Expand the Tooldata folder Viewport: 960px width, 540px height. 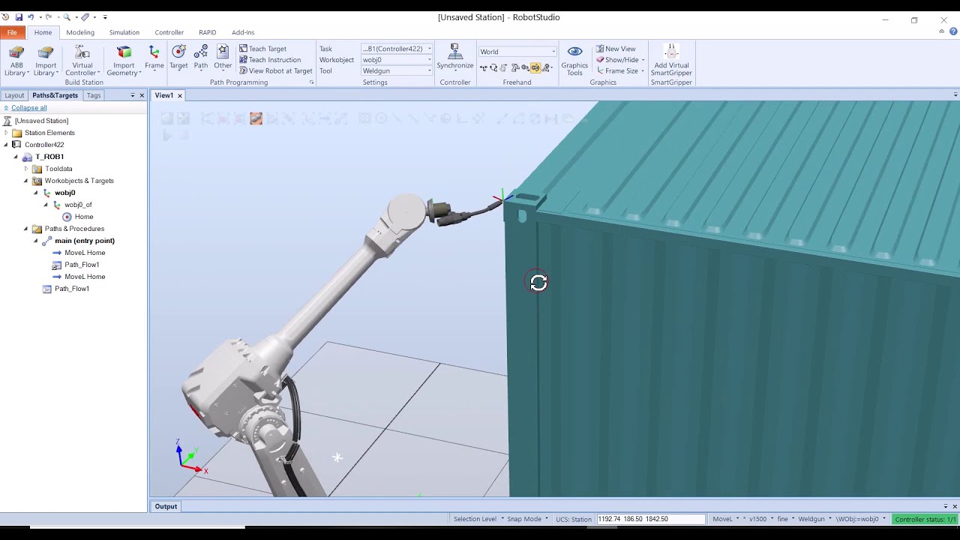(26, 169)
